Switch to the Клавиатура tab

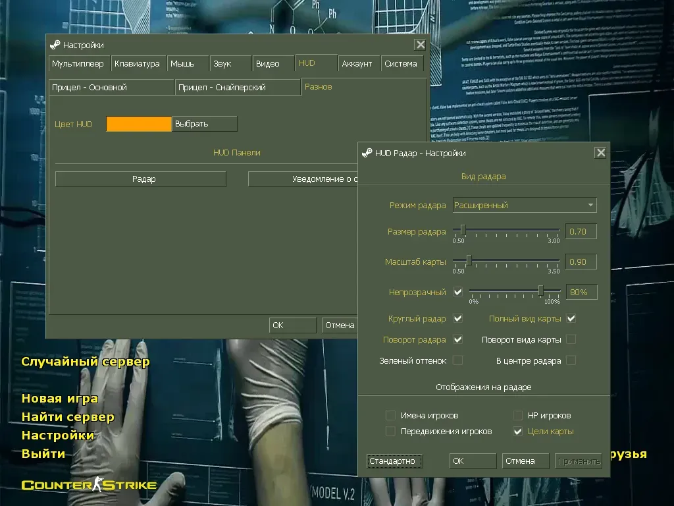(138, 64)
